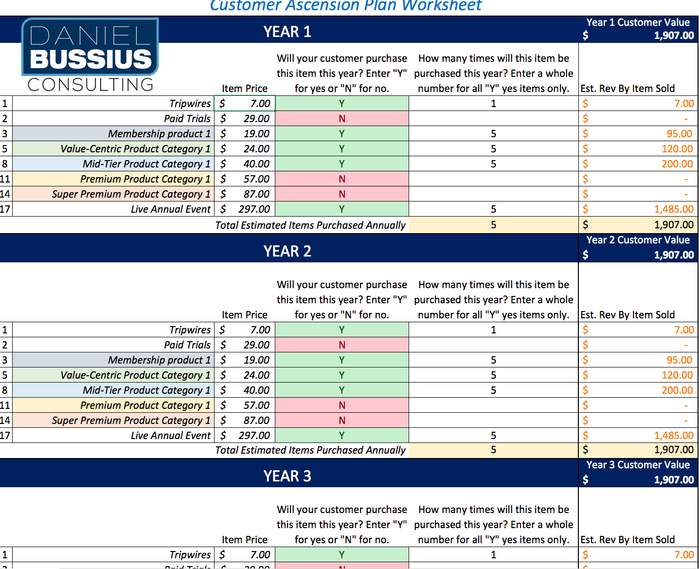Image resolution: width=699 pixels, height=569 pixels.
Task: Click Year 1 Paid Trials "N" purchase cell
Action: tap(341, 119)
